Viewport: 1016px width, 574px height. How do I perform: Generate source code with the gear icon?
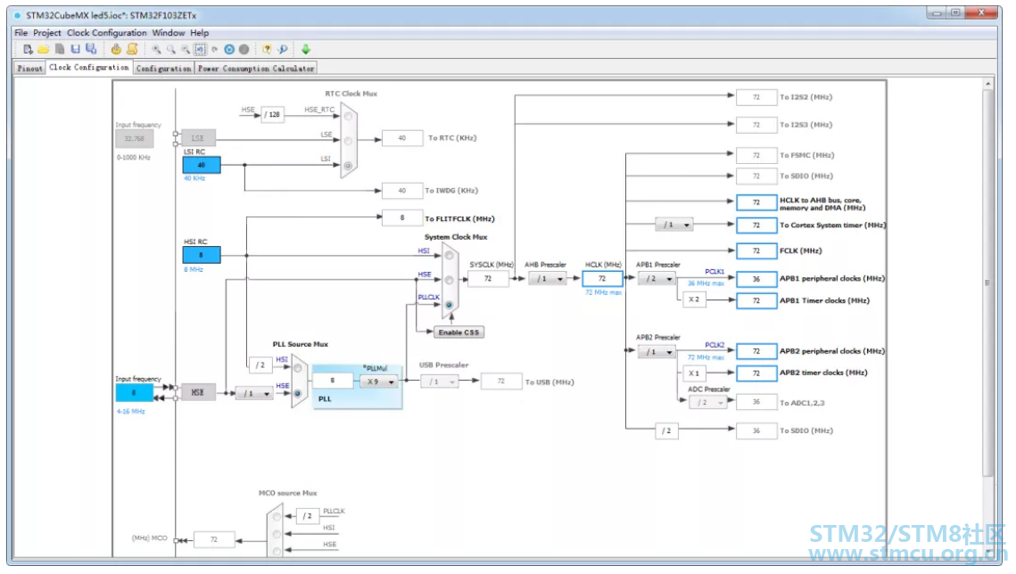116,49
